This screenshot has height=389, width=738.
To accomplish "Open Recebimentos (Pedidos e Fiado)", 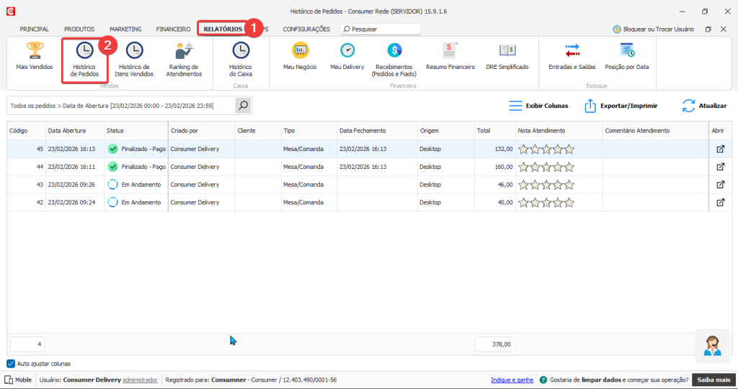I will pyautogui.click(x=394, y=60).
